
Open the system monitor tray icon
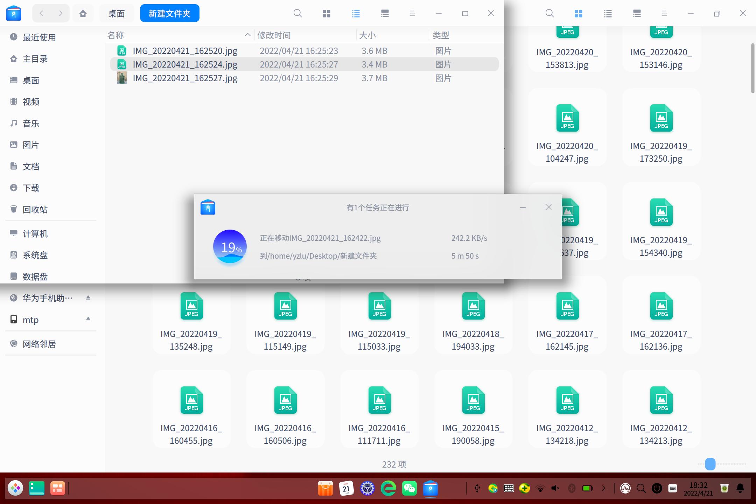click(625, 488)
